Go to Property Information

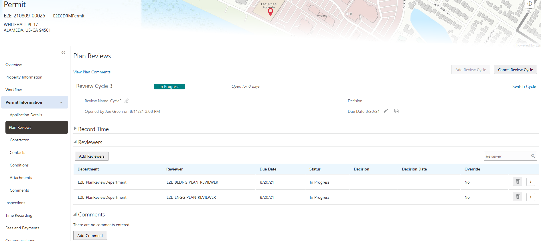24,77
